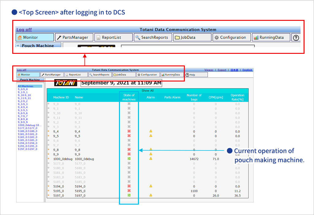Click the question mark icon in enlarged toolbar
314x215 pixels.
pyautogui.click(x=296, y=38)
